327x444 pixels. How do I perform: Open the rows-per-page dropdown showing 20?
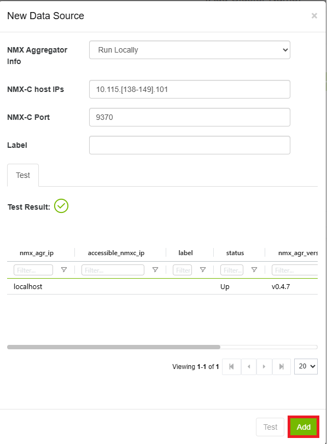[x=306, y=366]
